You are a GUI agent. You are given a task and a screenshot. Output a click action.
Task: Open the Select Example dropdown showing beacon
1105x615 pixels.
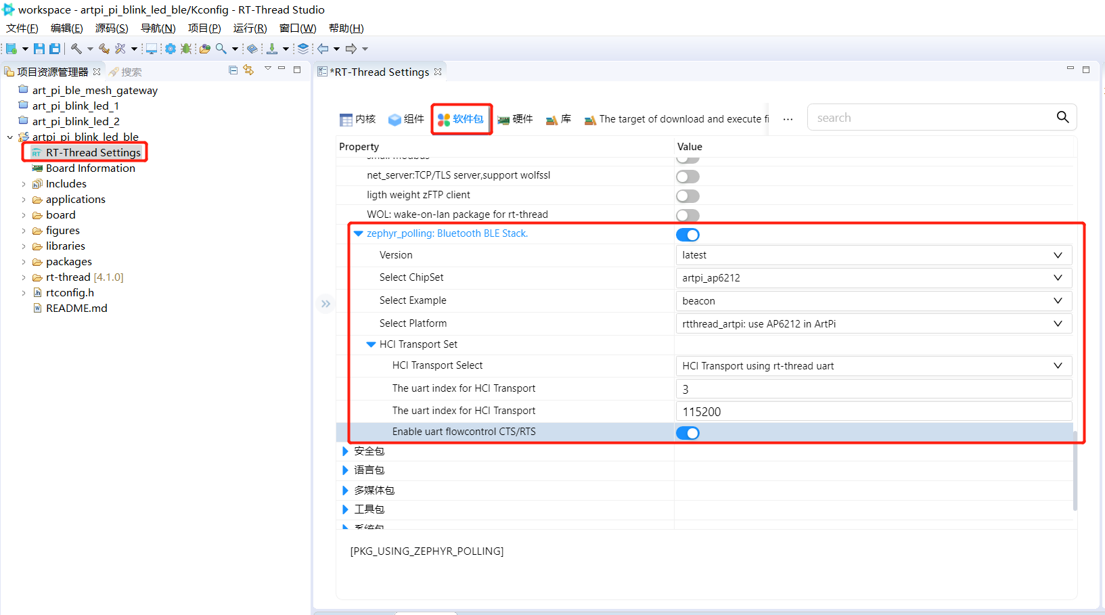tap(874, 301)
